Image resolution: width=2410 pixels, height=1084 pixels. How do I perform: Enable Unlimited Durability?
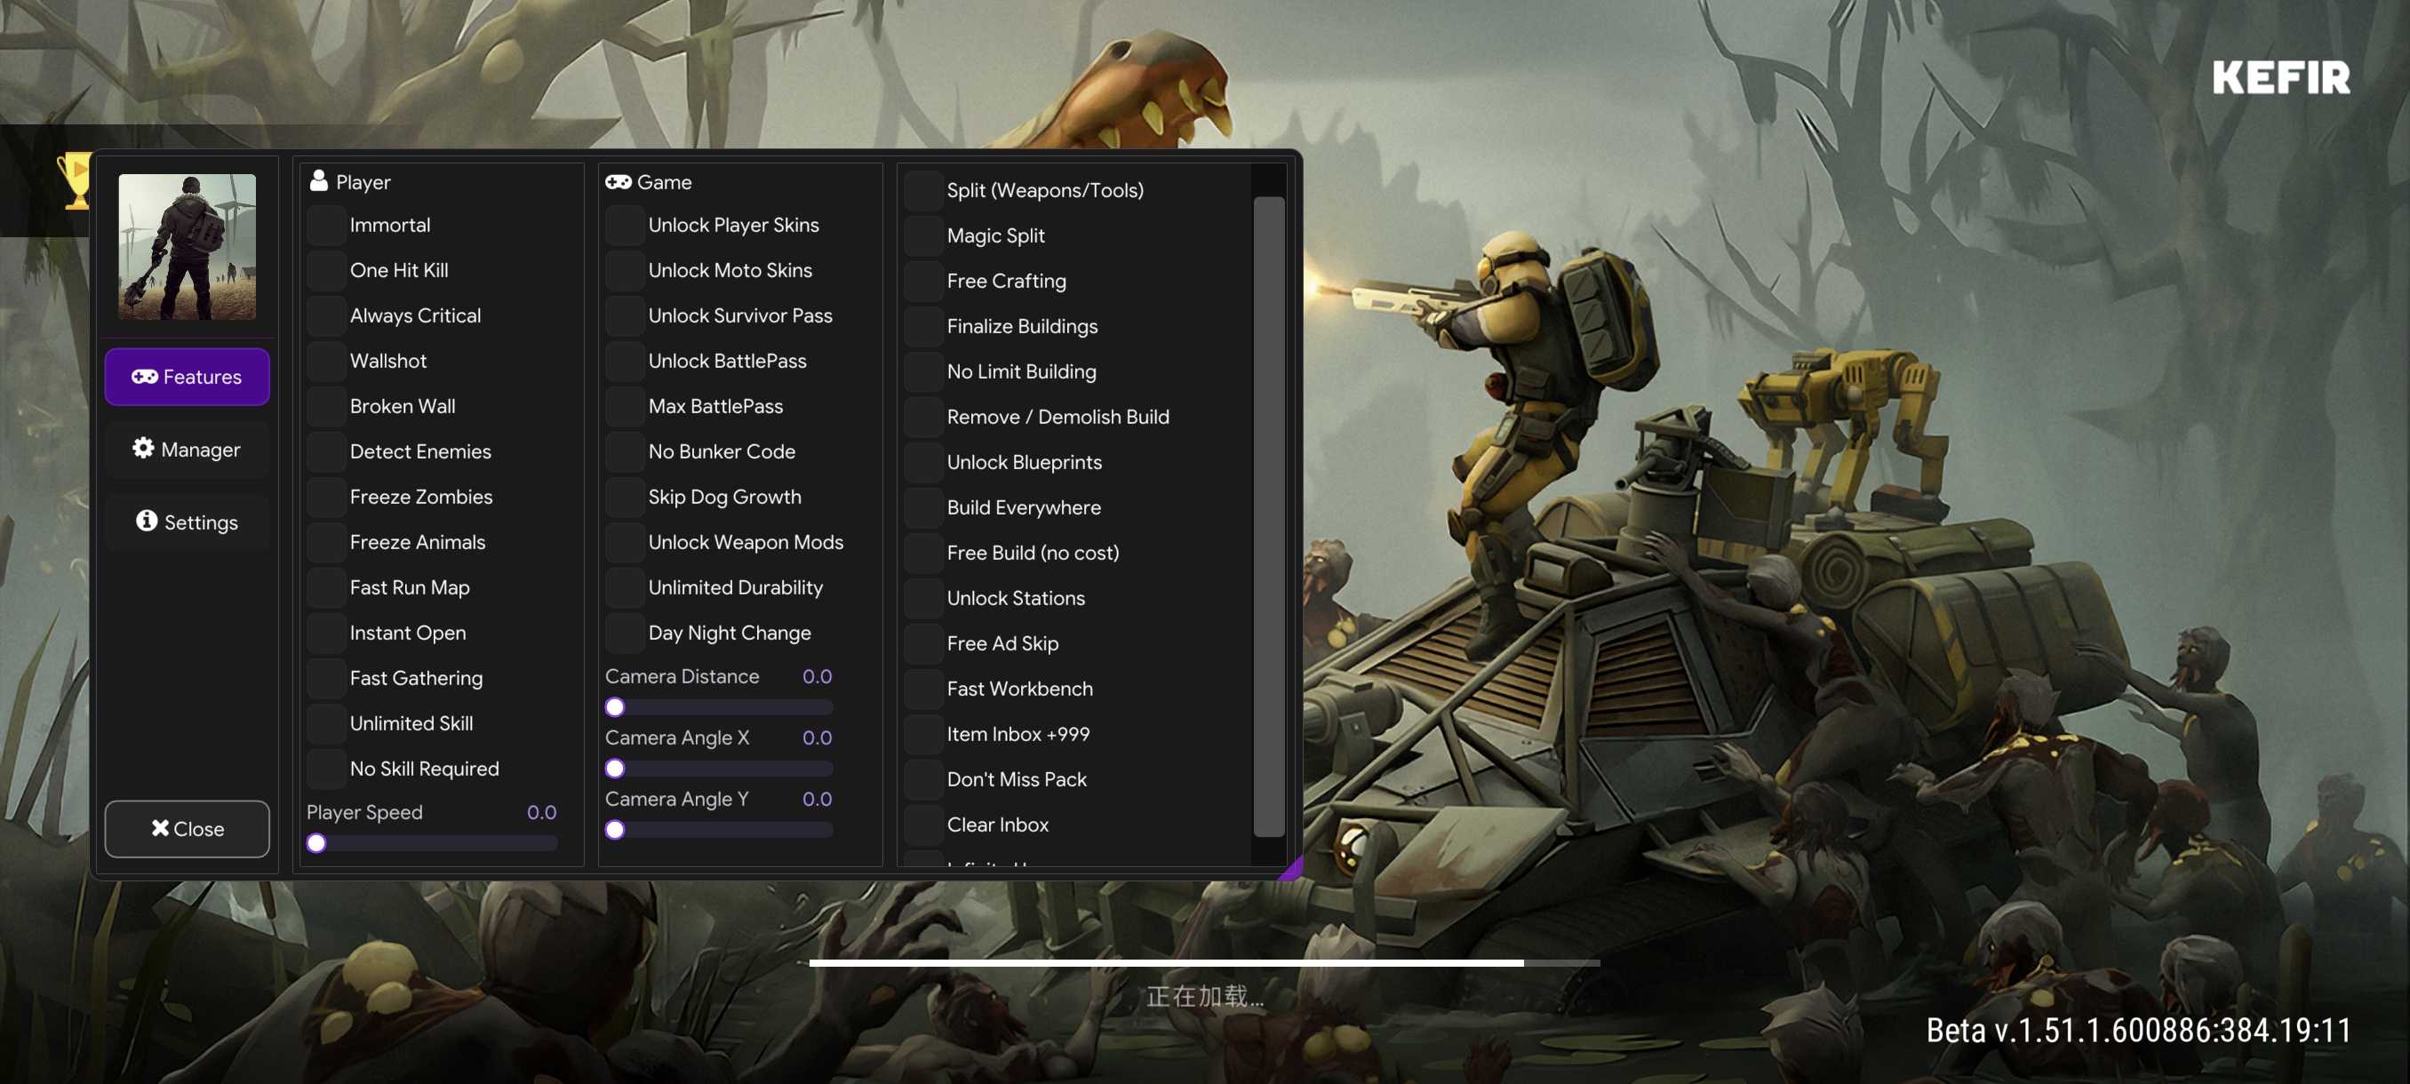(625, 588)
